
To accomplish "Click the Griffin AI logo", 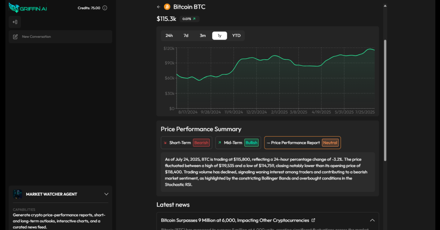I will (27, 8).
